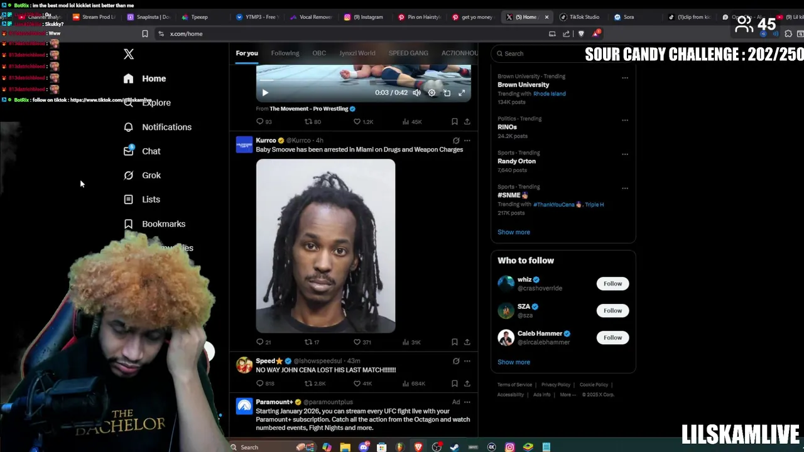Image resolution: width=804 pixels, height=452 pixels.
Task: Open wrestling video settings gear
Action: click(x=432, y=93)
